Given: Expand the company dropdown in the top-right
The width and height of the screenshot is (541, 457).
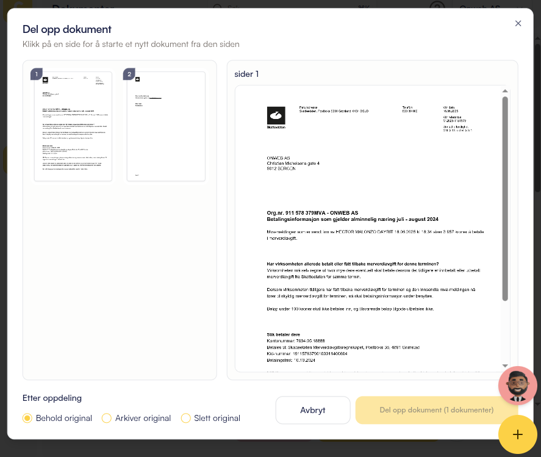Looking at the screenshot, I should pos(518,7).
